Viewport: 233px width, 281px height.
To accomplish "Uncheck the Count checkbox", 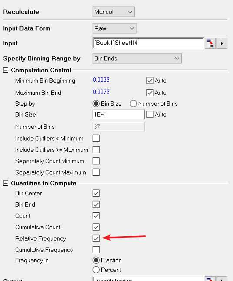I will pos(96,216).
